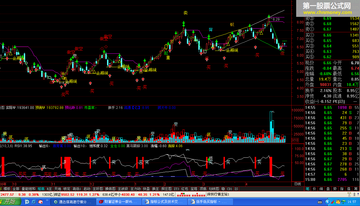
Task: Switch to 通达信高速行情分 taskbar window
Action: click(73, 202)
